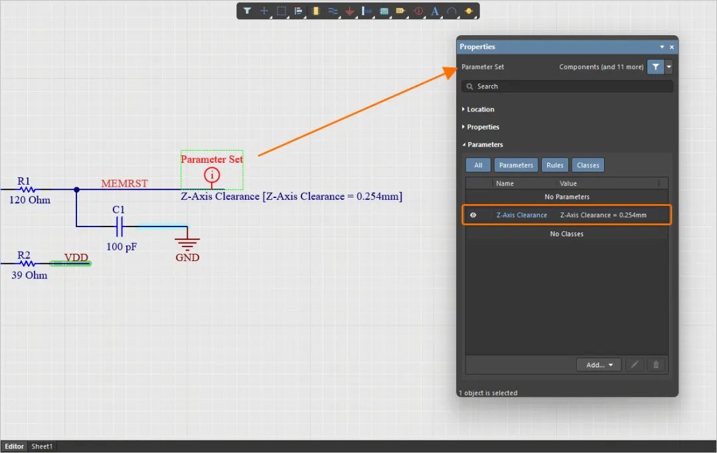Open the selection filter dropdown arrow
The image size is (717, 453).
click(669, 67)
